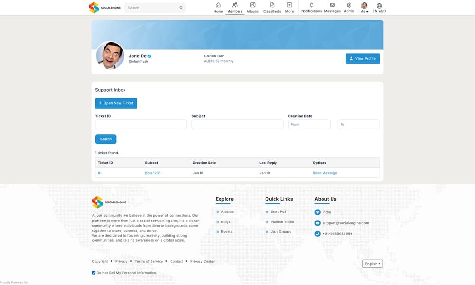Click the Open New Ticket button
Screen dimensions: 475x285
[116, 103]
